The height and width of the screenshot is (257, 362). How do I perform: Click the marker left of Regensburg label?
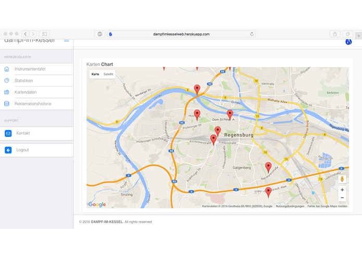click(x=218, y=132)
